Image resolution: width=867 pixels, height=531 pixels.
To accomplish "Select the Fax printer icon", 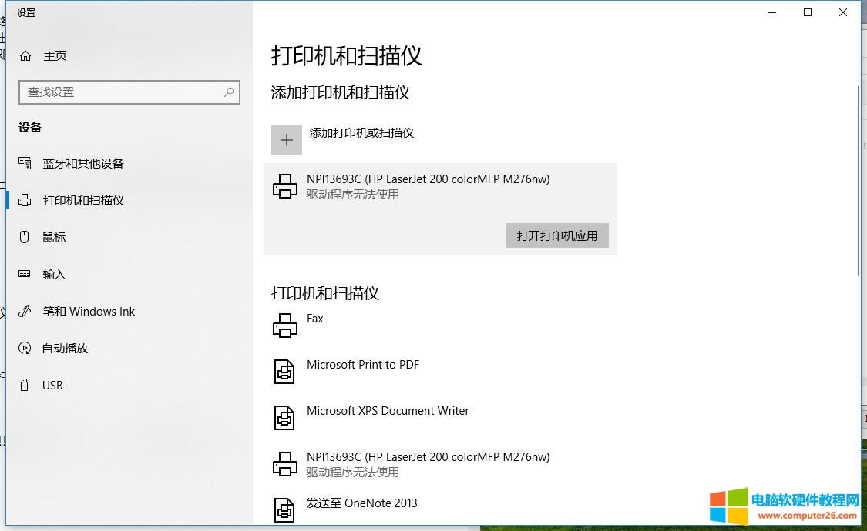I will tap(285, 326).
